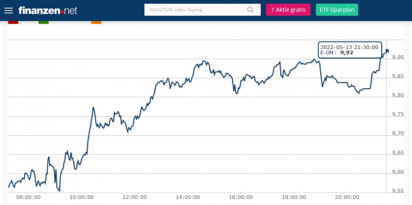This screenshot has width=412, height=205.
Task: Click the 9,90 price axis label
Action: [x=398, y=57]
